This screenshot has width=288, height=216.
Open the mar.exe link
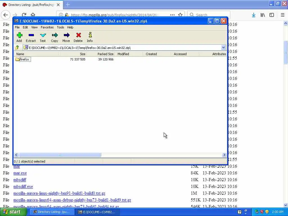(x=20, y=173)
